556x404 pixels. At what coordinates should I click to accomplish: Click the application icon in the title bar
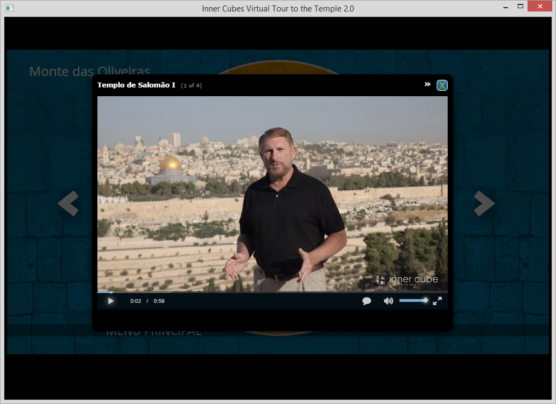coord(9,8)
